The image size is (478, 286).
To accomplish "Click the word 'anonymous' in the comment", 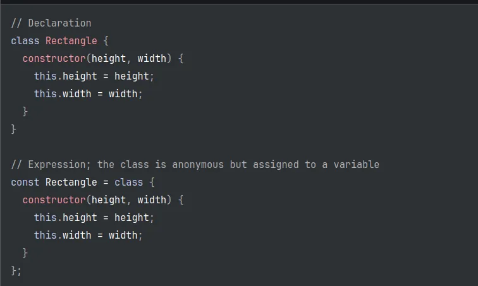I will click(198, 165).
